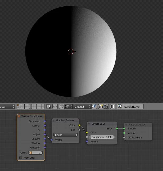Image resolution: width=163 pixels, height=171 pixels.
Task: Click the Generated output socket
Action: [45, 121]
